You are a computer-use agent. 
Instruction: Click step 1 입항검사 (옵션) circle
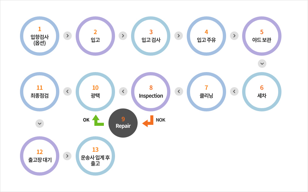click(x=40, y=36)
